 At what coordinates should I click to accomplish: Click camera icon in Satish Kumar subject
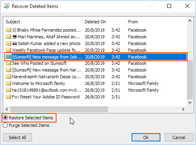(15, 43)
